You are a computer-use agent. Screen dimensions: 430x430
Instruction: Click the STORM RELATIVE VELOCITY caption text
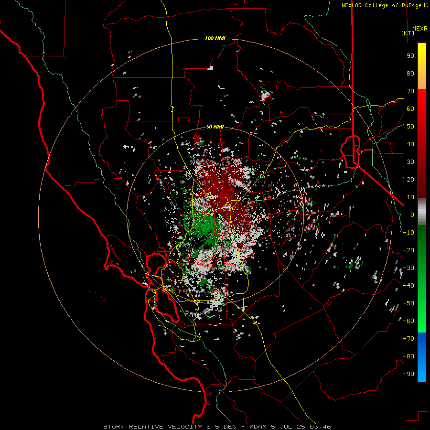152,427
